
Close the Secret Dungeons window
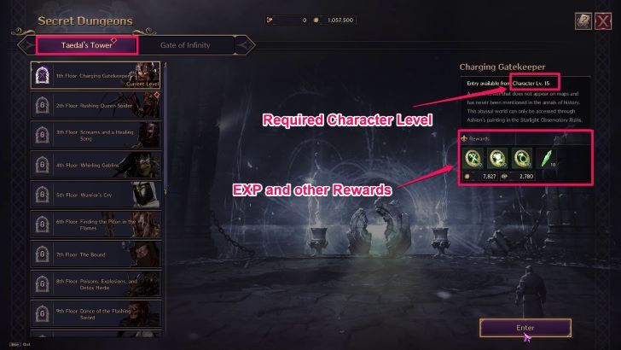603,21
